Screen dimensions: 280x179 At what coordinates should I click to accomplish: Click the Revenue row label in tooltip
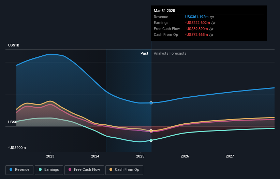click(x=161, y=17)
